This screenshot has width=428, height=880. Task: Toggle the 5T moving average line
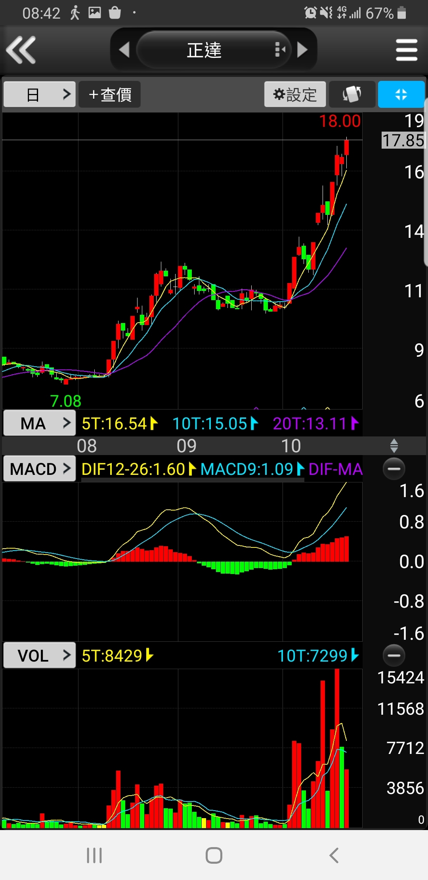click(x=120, y=423)
